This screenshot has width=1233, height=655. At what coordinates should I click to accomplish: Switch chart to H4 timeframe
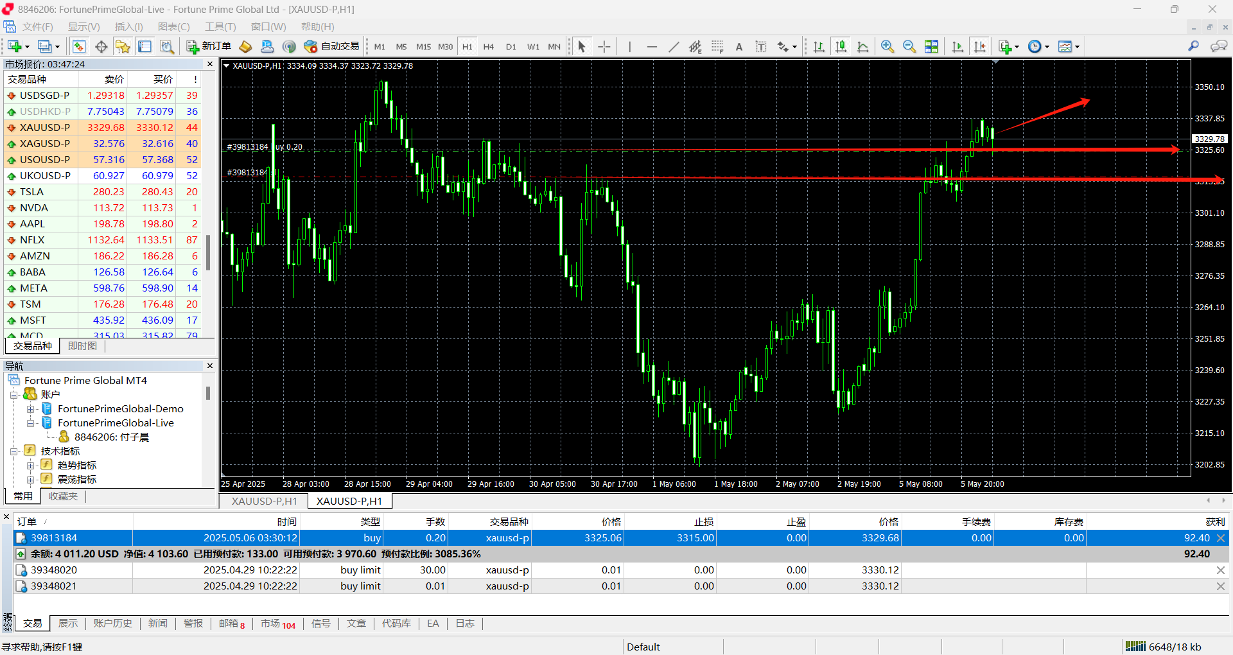coord(489,46)
